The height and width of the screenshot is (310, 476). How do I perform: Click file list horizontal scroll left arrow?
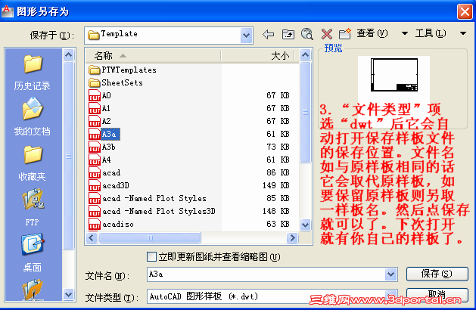tap(92, 238)
